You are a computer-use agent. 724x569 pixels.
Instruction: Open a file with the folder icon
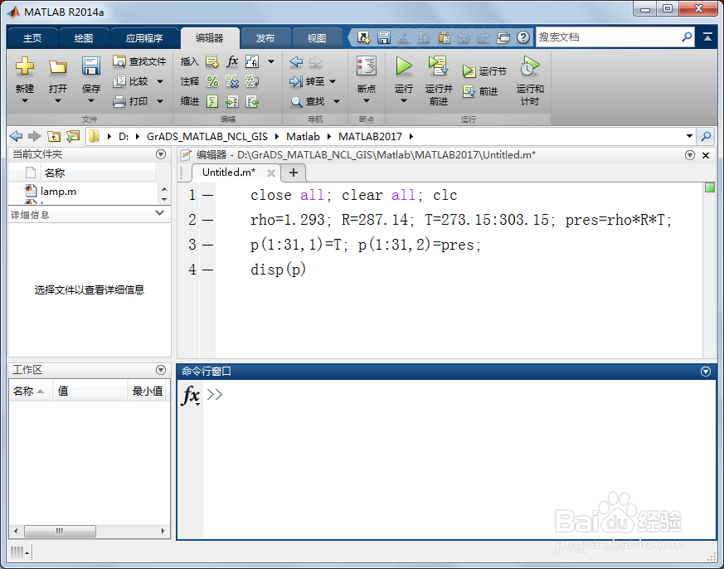tap(58, 67)
